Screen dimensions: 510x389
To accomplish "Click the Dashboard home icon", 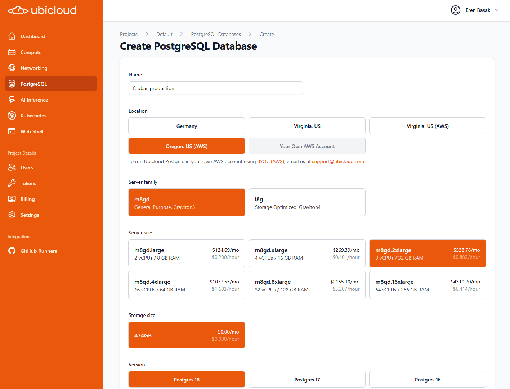I will pos(12,36).
